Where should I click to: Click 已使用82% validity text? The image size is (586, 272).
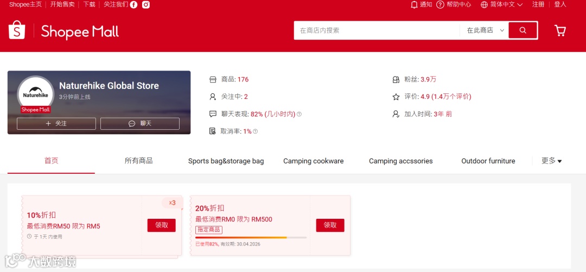click(228, 244)
